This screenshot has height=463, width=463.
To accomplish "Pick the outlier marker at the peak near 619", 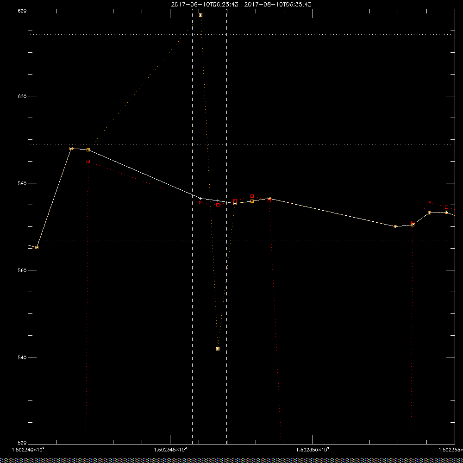I will (201, 15).
